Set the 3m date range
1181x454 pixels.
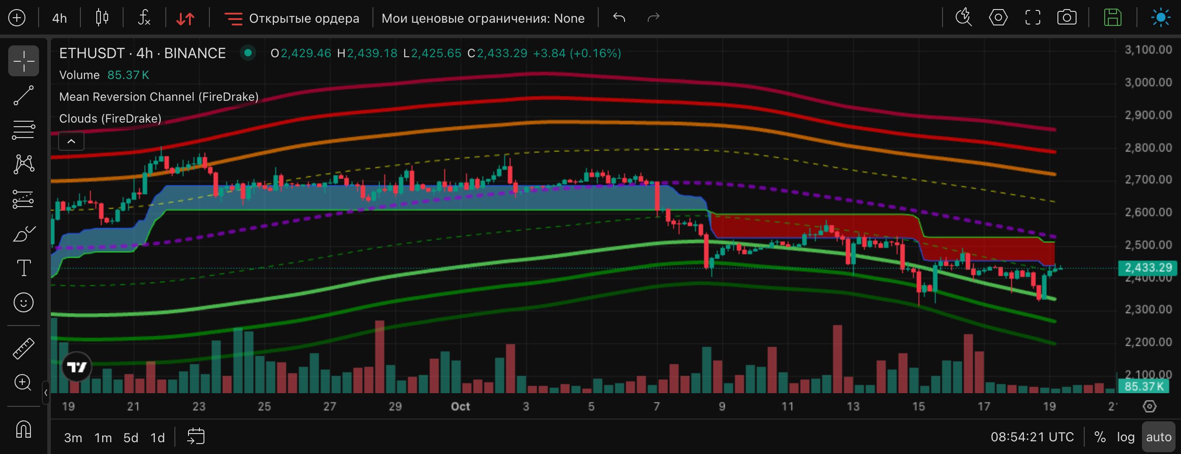(73, 438)
